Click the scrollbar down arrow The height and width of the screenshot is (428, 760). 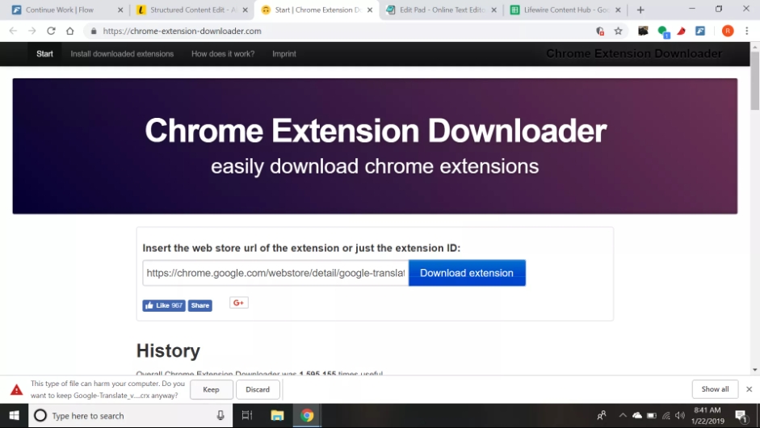click(754, 370)
